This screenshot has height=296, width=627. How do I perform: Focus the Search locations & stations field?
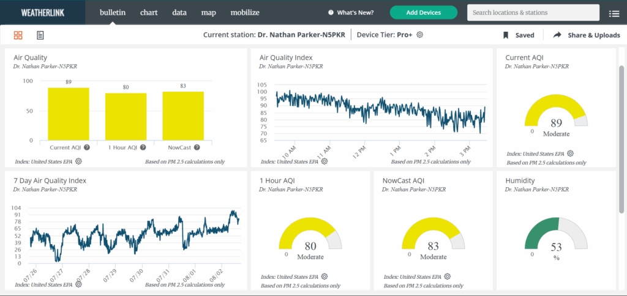click(x=533, y=12)
